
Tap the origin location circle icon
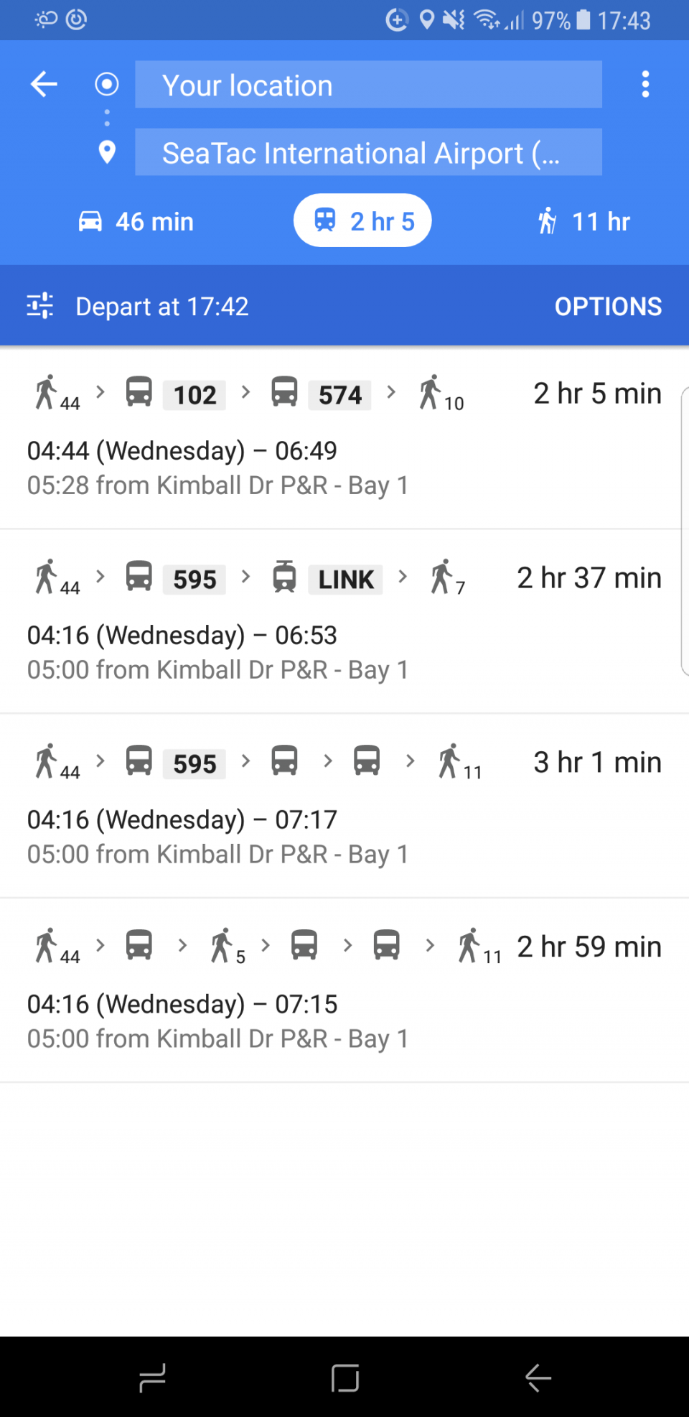[x=107, y=84]
